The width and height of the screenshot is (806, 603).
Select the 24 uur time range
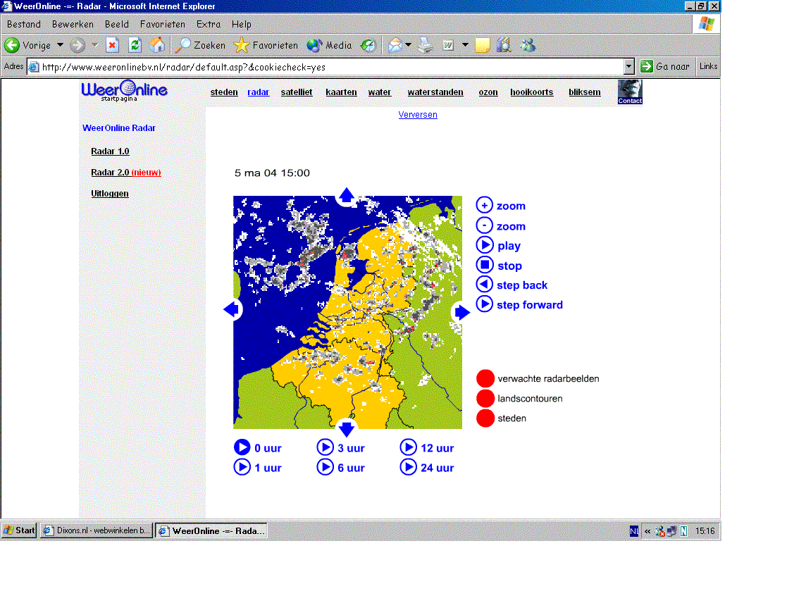pos(427,467)
